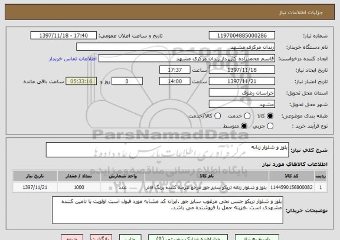Click the ردیف column header
This screenshot has width=340, height=240.
click(x=321, y=176)
